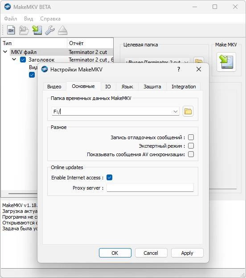Open the Справка menu

pyautogui.click(x=50, y=19)
